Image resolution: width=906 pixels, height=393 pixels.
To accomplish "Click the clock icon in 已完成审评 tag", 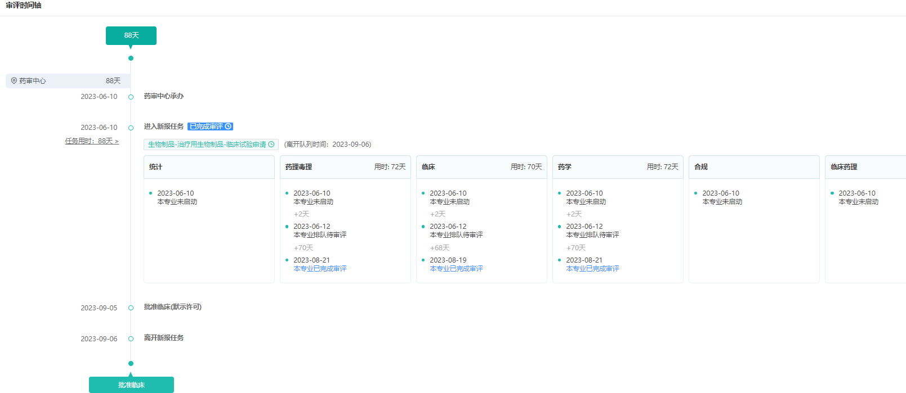I will point(228,127).
